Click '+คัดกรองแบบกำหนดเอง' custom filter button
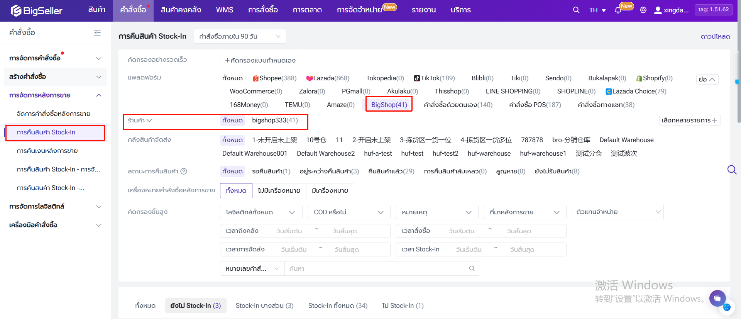Viewport: 741px width, 319px height. pos(261,60)
